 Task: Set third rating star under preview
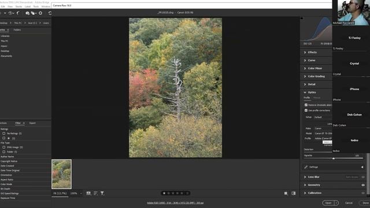[173, 193]
